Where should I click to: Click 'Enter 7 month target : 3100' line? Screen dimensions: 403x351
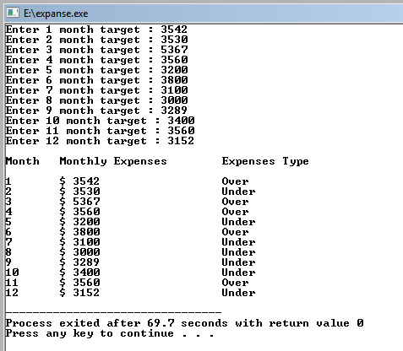pos(96,90)
